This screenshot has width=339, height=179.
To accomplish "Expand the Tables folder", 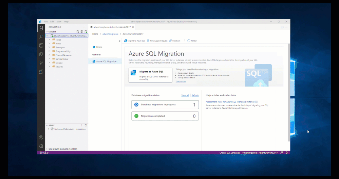I will 49,40.
